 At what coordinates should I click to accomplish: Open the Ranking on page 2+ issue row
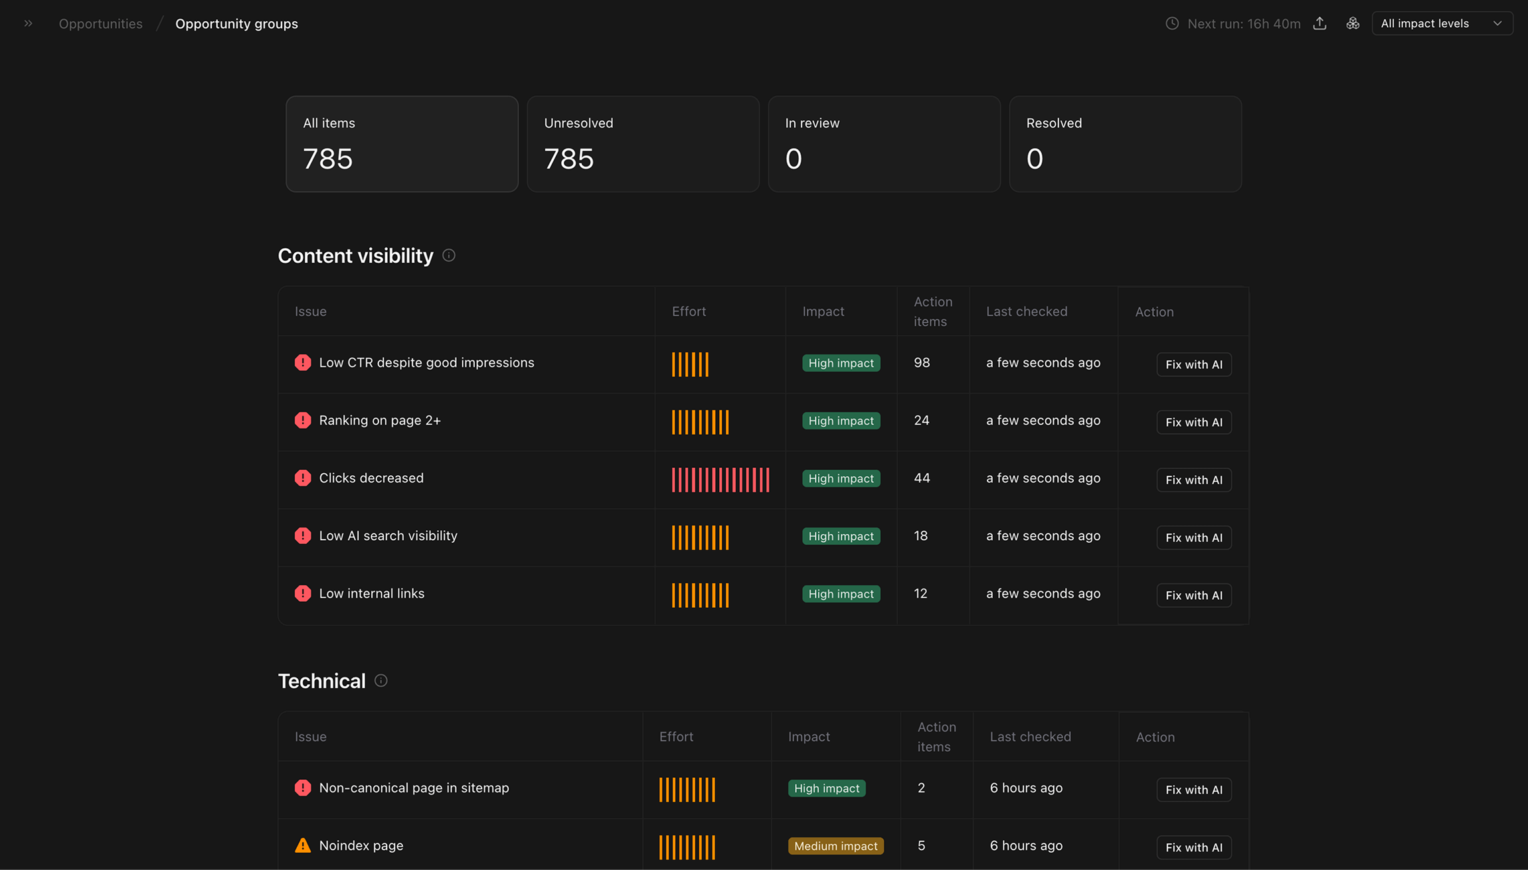(x=380, y=420)
